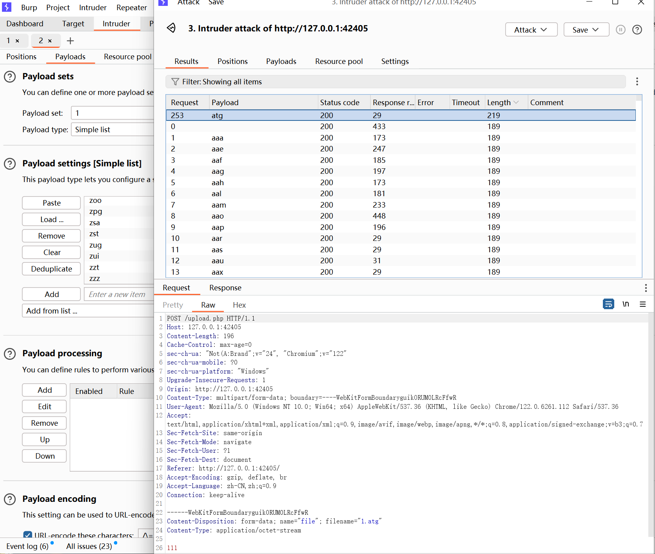This screenshot has width=655, height=554.
Task: Open the Payload type dropdown
Action: pos(112,129)
